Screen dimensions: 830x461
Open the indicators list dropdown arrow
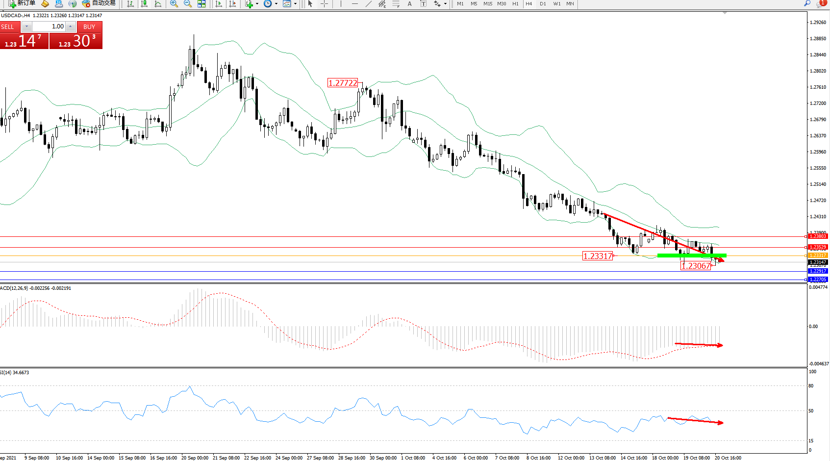[257, 3]
